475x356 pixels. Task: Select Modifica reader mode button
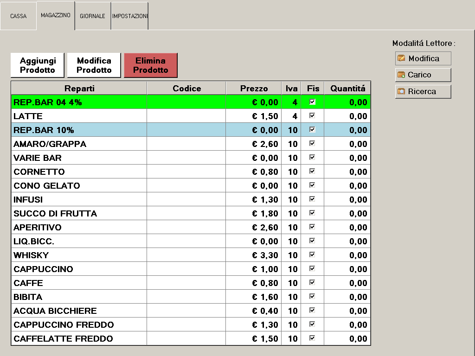click(423, 58)
